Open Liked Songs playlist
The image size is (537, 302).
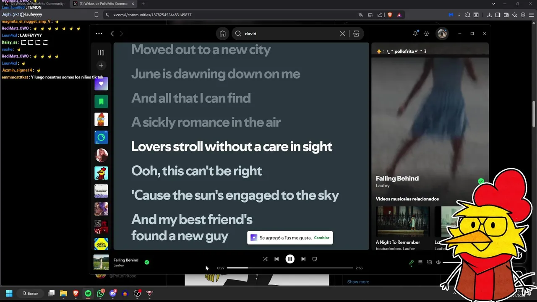pos(101,83)
